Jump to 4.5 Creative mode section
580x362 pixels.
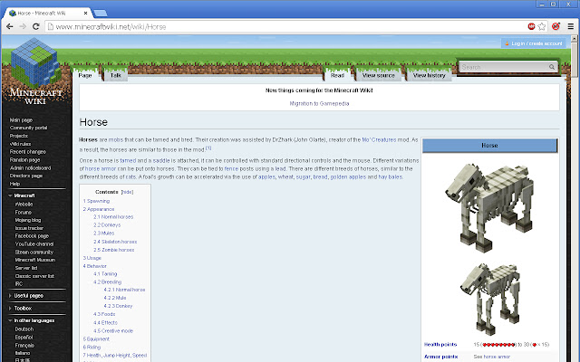click(113, 331)
